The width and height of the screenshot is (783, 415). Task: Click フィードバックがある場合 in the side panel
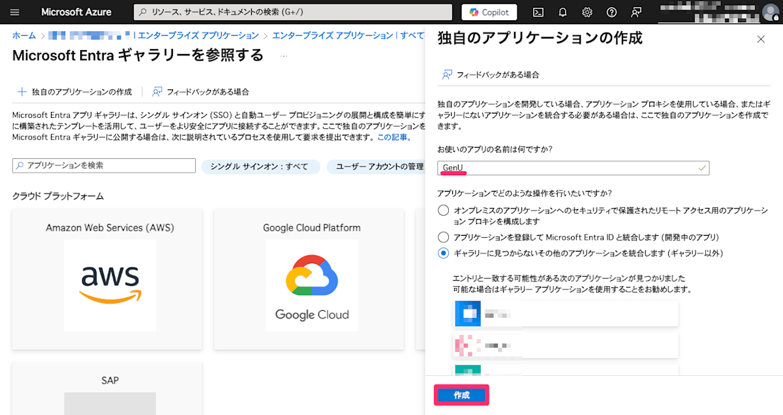tap(491, 75)
